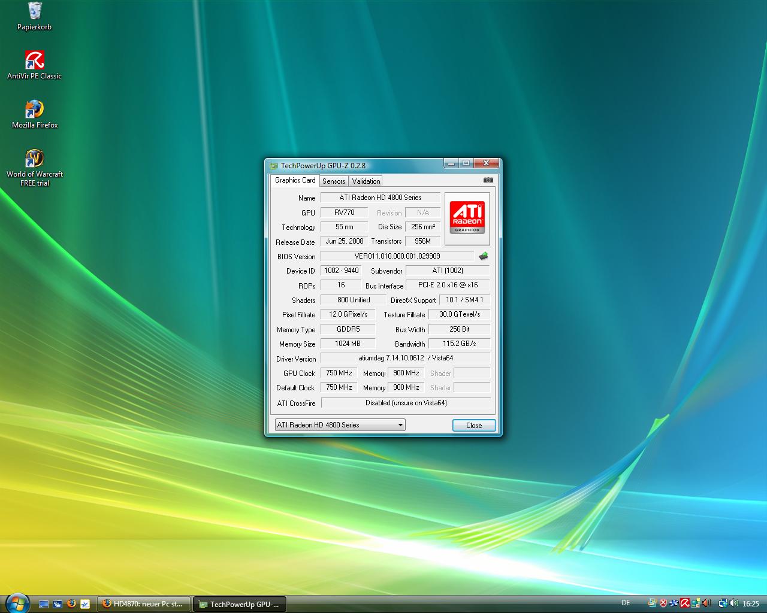The height and width of the screenshot is (613, 767).
Task: Open the Papierkorb recycle bin icon
Action: [35, 16]
